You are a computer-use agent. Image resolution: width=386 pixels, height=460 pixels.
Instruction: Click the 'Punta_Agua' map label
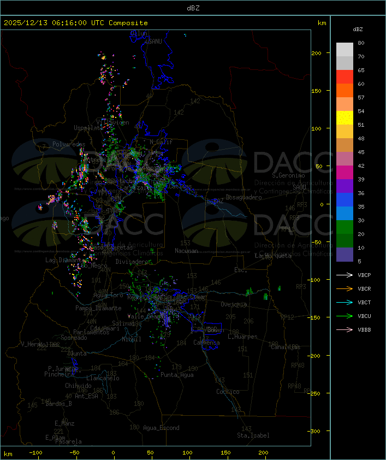point(177,375)
